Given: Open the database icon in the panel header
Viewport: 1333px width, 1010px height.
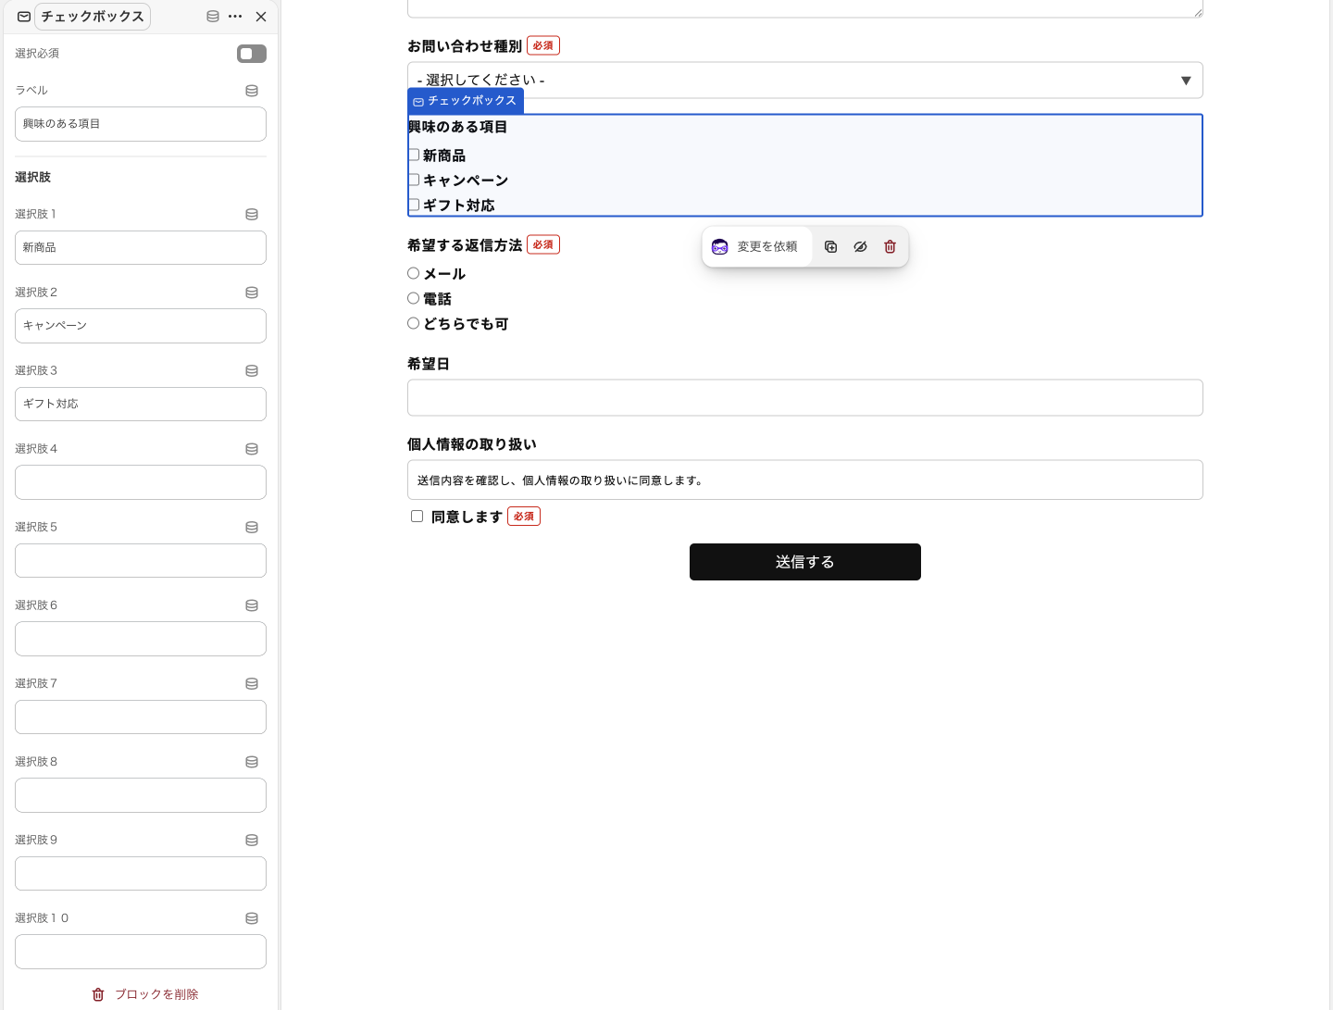Looking at the screenshot, I should coord(213,17).
